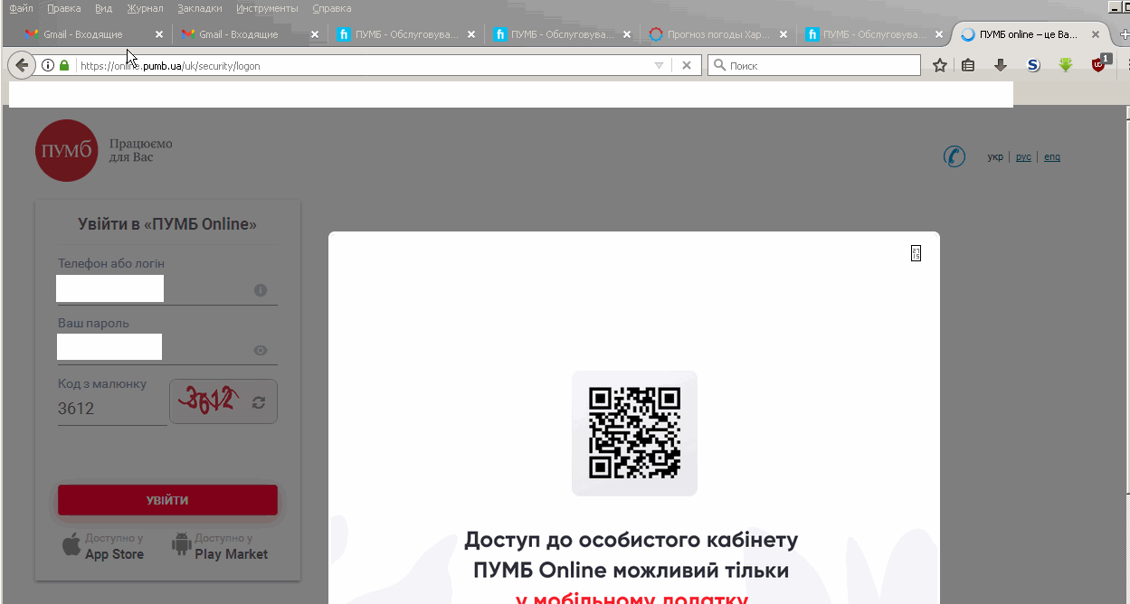This screenshot has width=1130, height=604.
Task: Open the uBlock shield icon with badge 1
Action: (x=1100, y=63)
